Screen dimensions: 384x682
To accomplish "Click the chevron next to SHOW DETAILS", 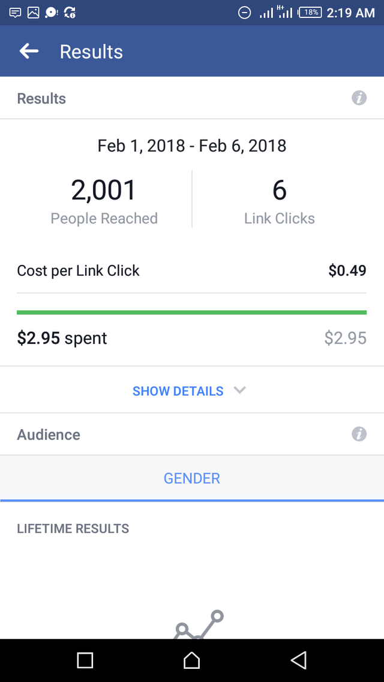I will [239, 390].
